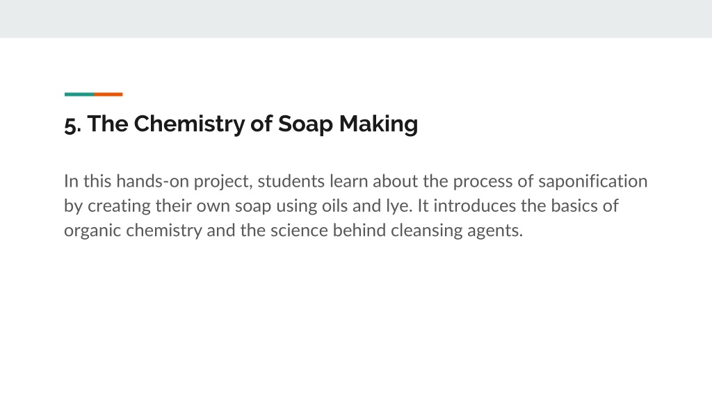
Task: Click the phrase 'cleansing agents' ending the paragraph
Action: point(456,231)
